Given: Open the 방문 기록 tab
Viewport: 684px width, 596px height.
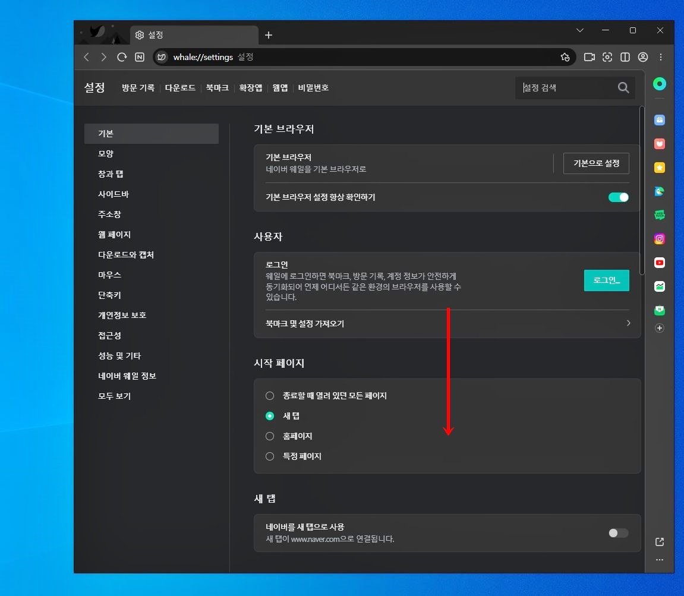Looking at the screenshot, I should [x=138, y=88].
